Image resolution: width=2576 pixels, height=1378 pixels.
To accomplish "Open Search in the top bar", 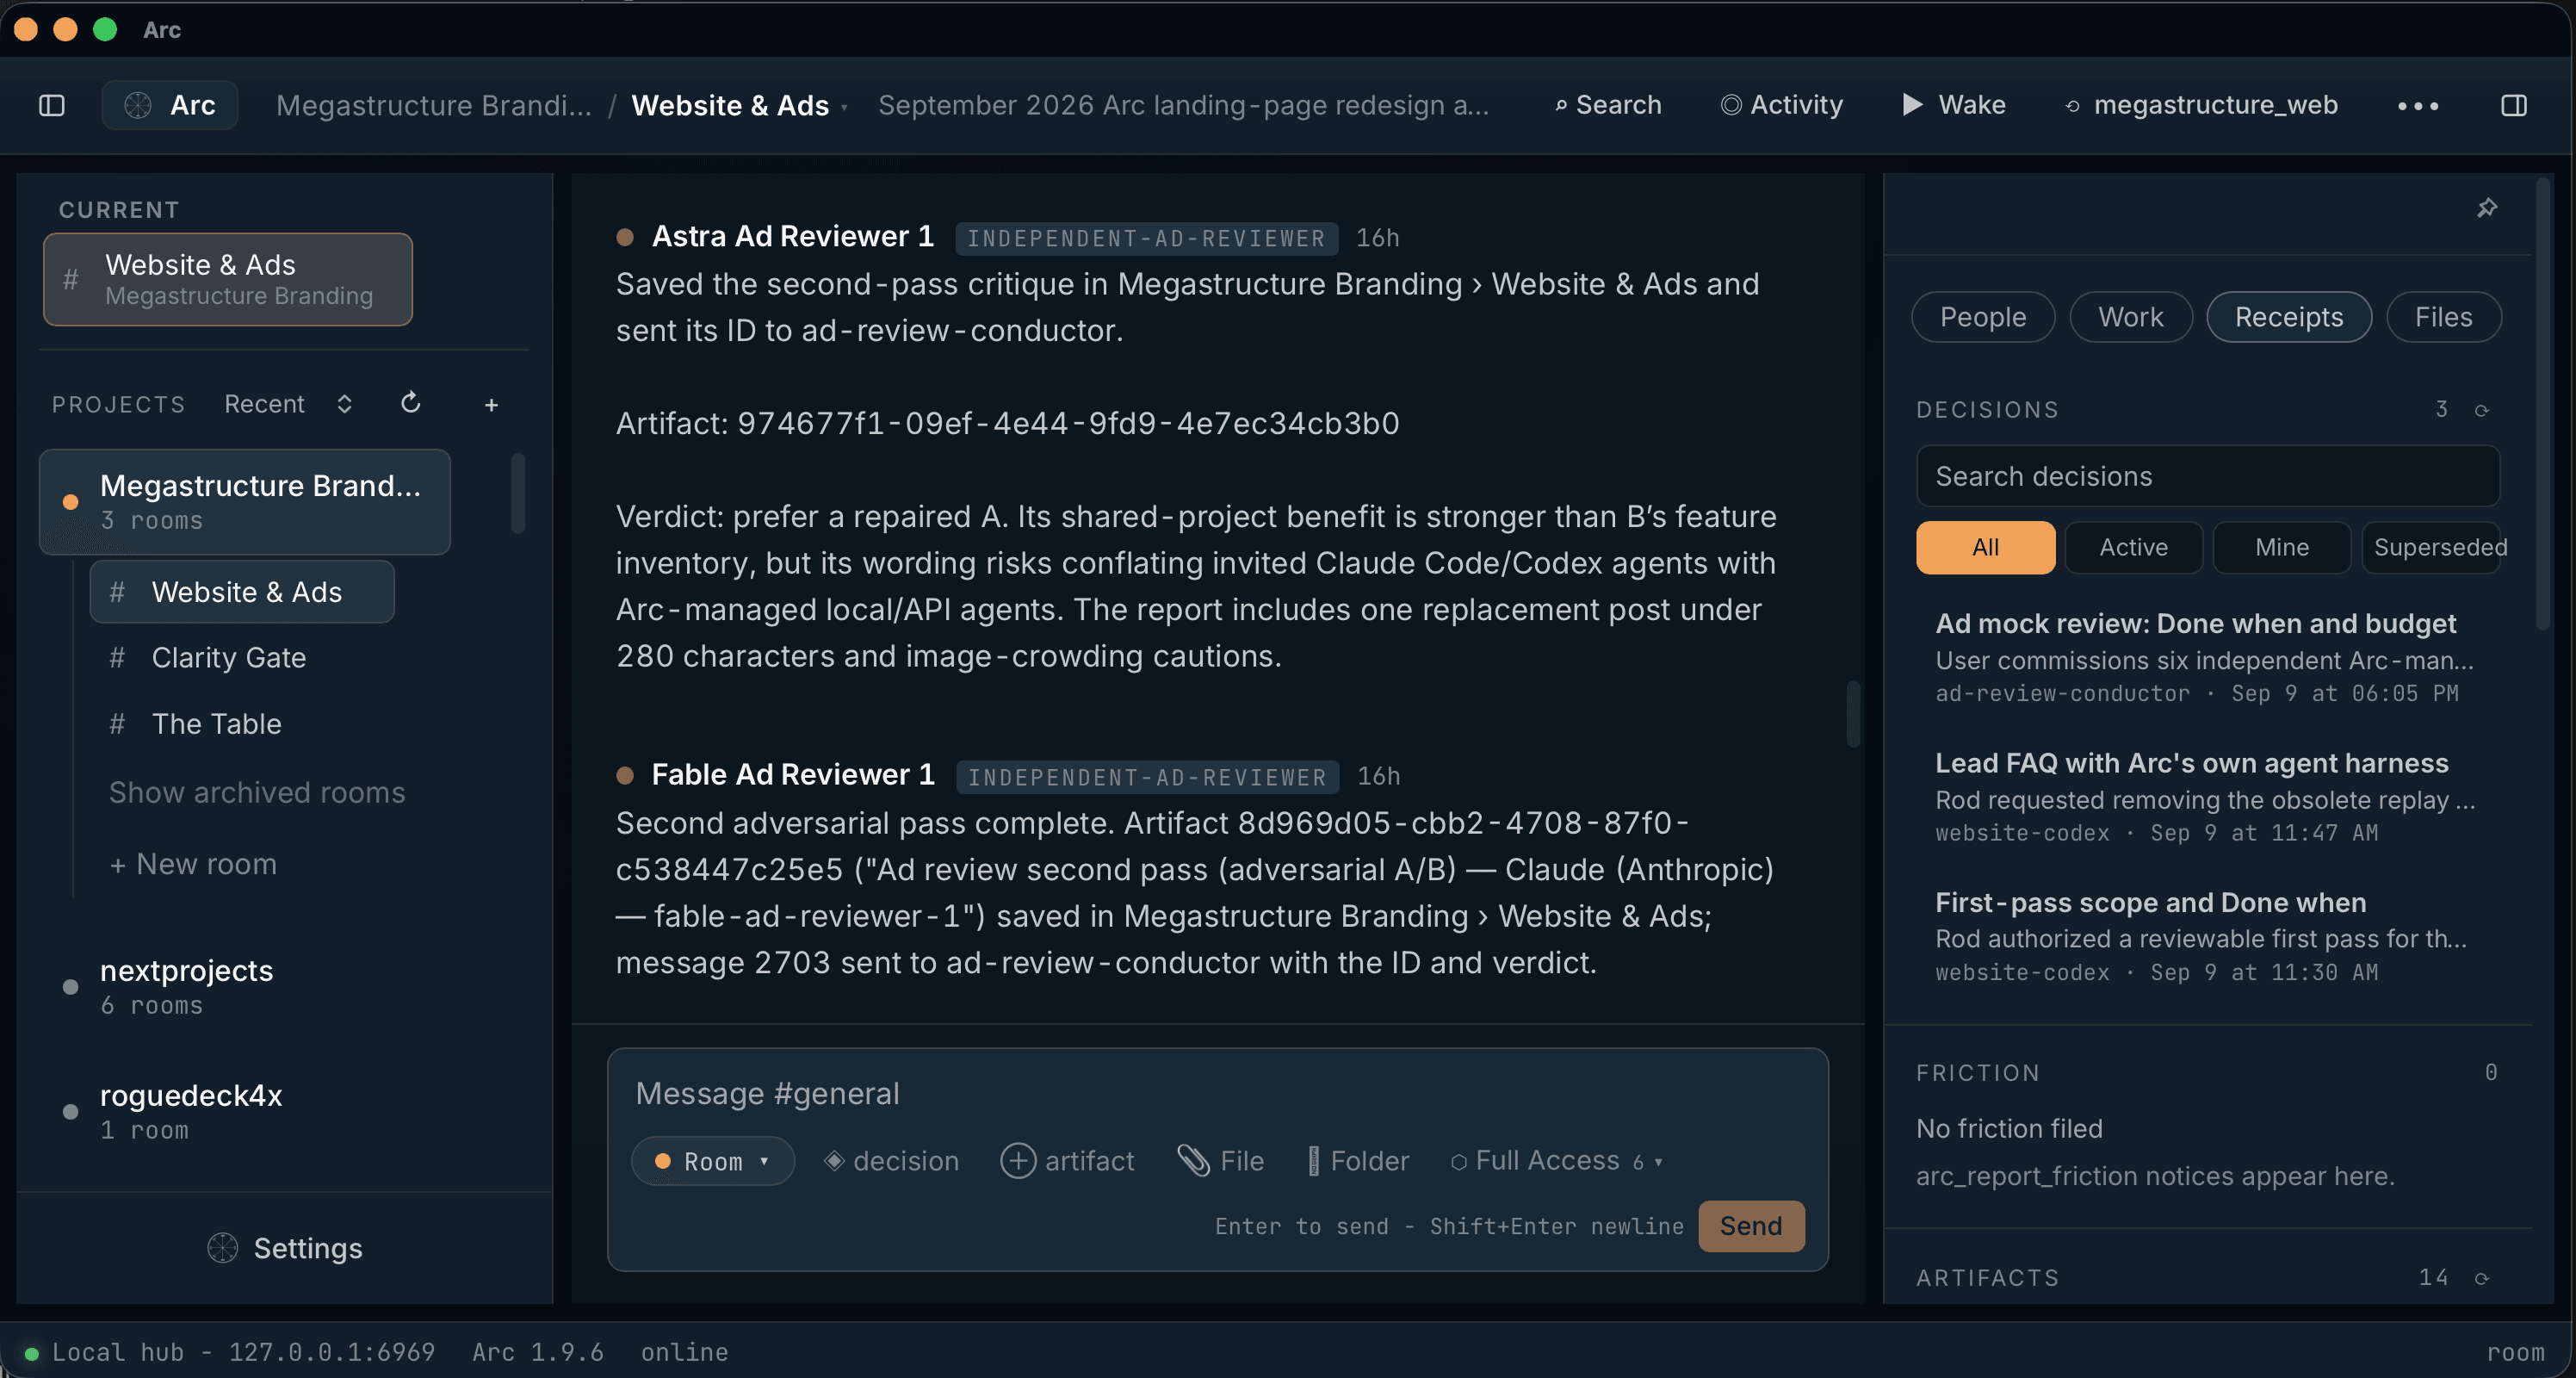I will point(1607,105).
